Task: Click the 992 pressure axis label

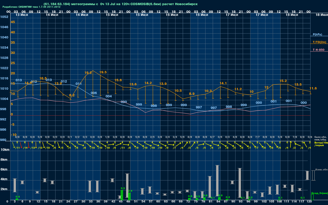Action: (x=3, y=119)
